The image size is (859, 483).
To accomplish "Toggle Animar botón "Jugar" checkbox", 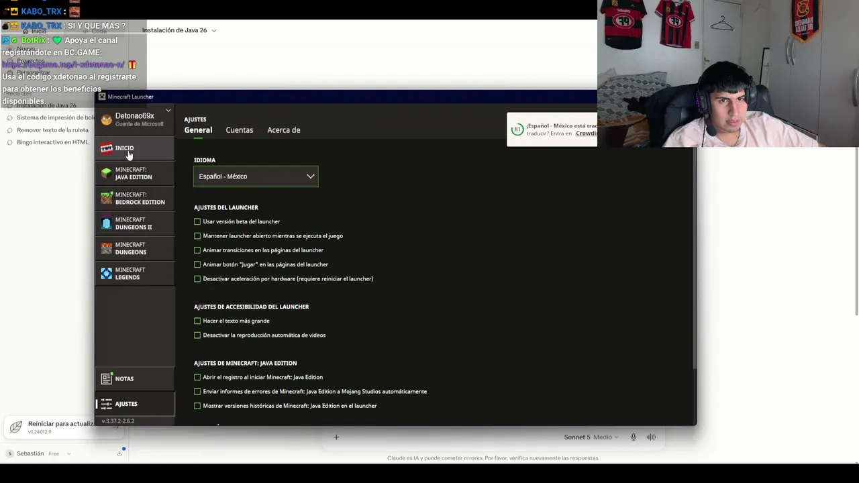I will tap(197, 264).
